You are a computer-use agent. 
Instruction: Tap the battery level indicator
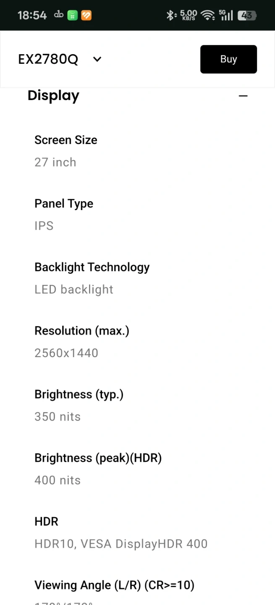247,16
